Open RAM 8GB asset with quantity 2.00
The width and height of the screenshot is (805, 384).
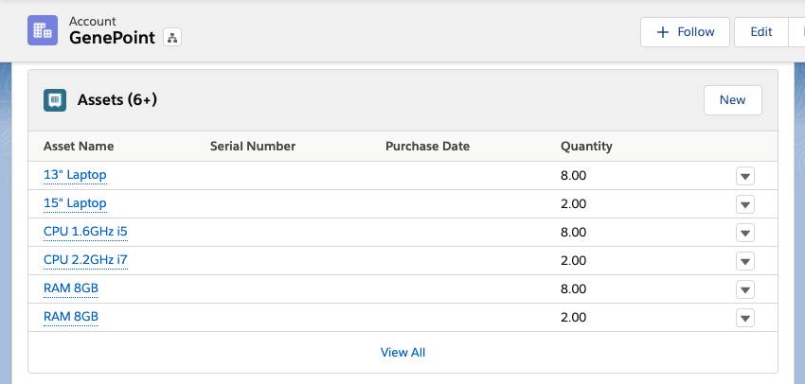(x=71, y=317)
